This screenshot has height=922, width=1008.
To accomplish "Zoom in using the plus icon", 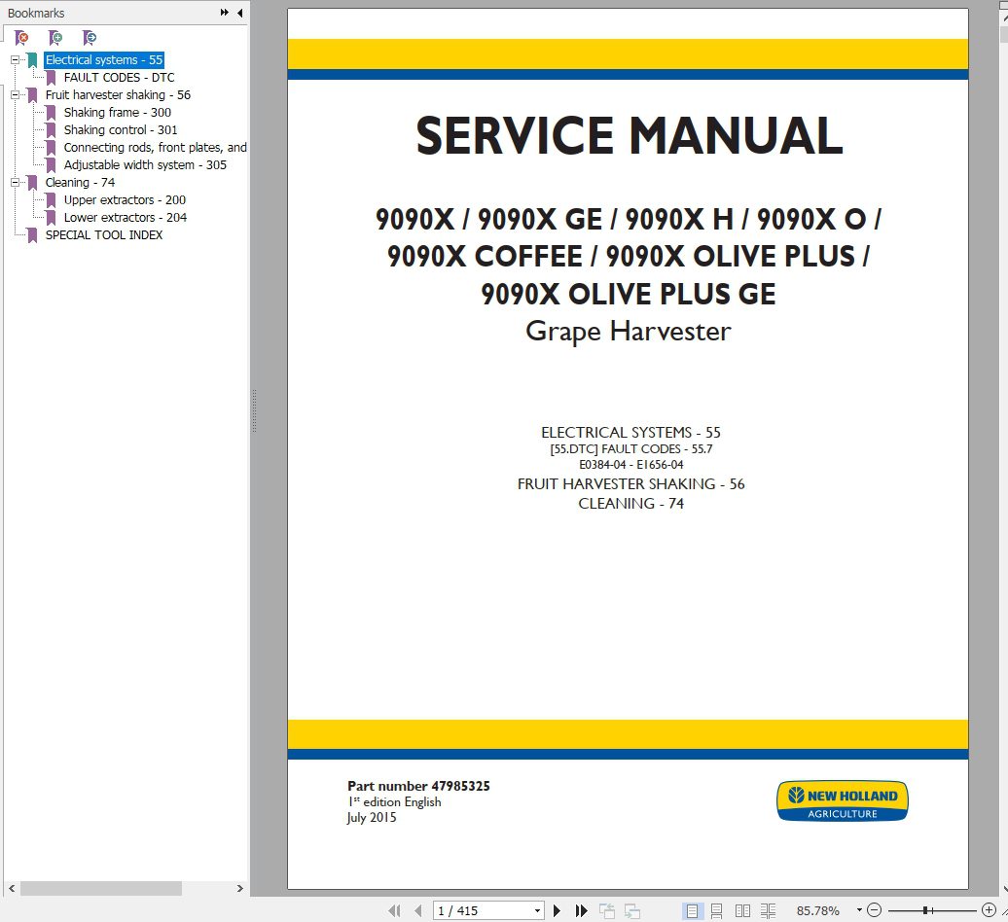I will [990, 910].
